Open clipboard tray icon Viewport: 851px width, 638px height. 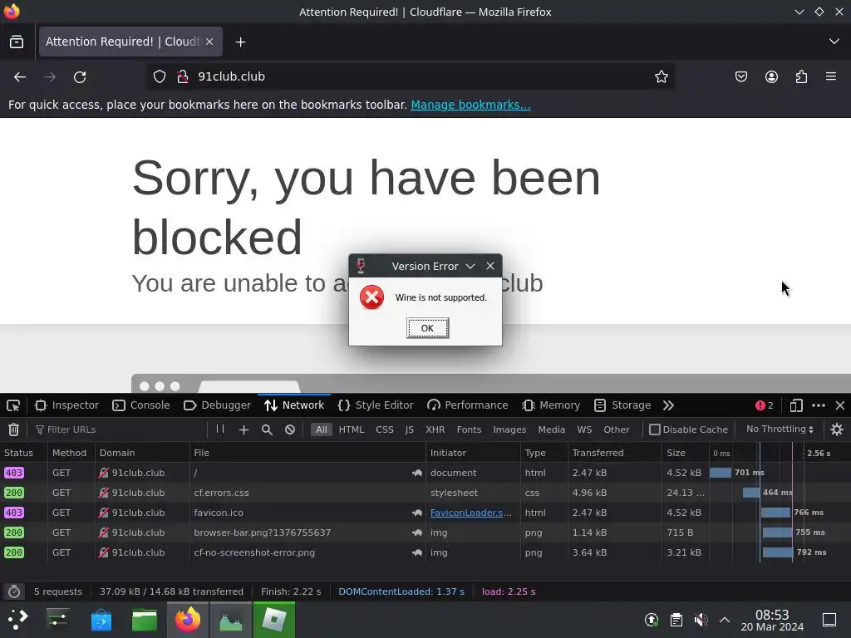(676, 620)
